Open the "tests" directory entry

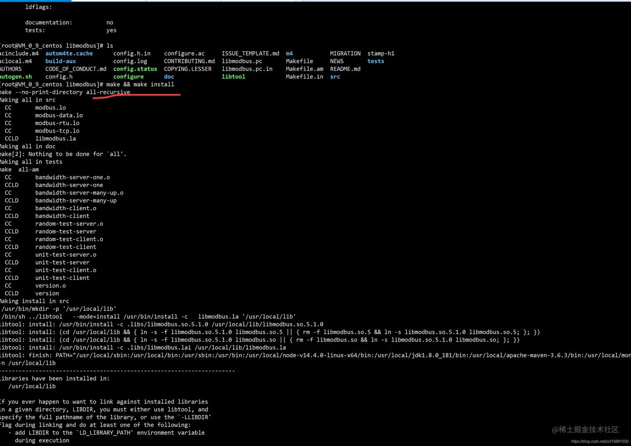pos(375,61)
